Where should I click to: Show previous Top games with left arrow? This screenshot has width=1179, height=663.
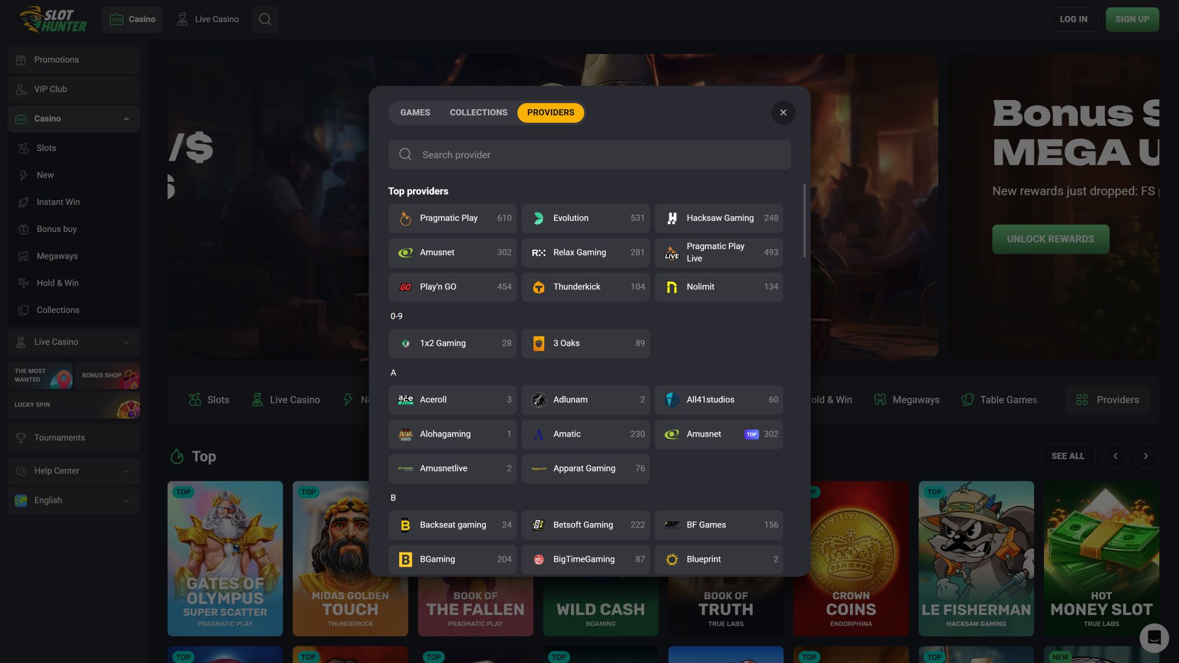1115,456
